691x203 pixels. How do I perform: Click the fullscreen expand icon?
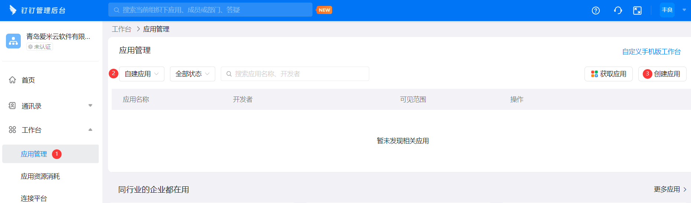[637, 10]
